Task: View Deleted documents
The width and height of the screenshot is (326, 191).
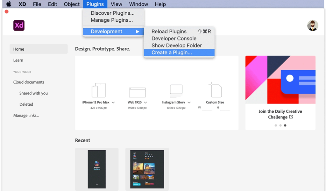Action: pos(26,104)
